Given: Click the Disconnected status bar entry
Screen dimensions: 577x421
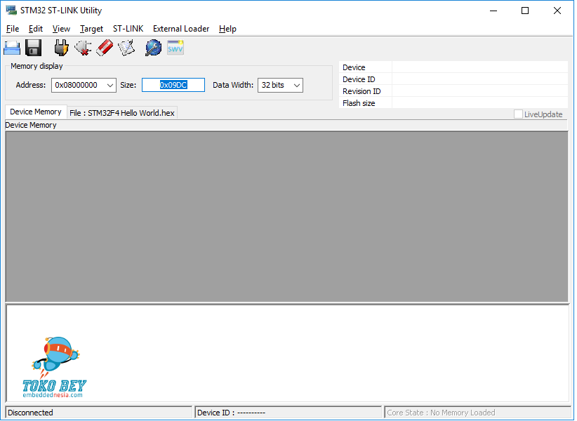Looking at the screenshot, I should pyautogui.click(x=98, y=413).
